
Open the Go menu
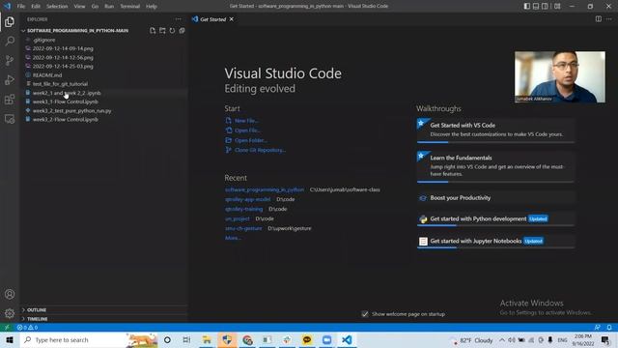[95, 7]
